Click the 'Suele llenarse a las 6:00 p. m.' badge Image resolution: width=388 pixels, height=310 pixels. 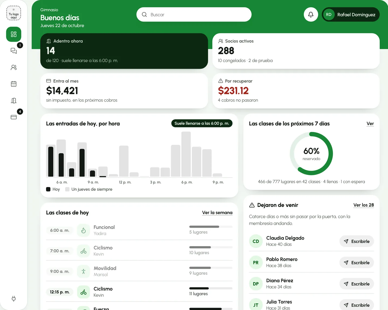click(x=202, y=123)
